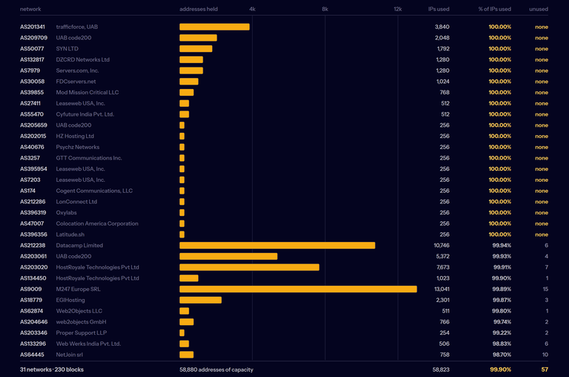Open the AS133296 Web Werks India row
569x377 pixels.
click(x=284, y=344)
